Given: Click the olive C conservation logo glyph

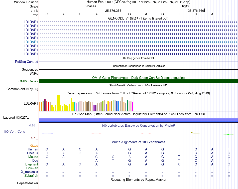Looking at the screenshot, I should (196, 133).
